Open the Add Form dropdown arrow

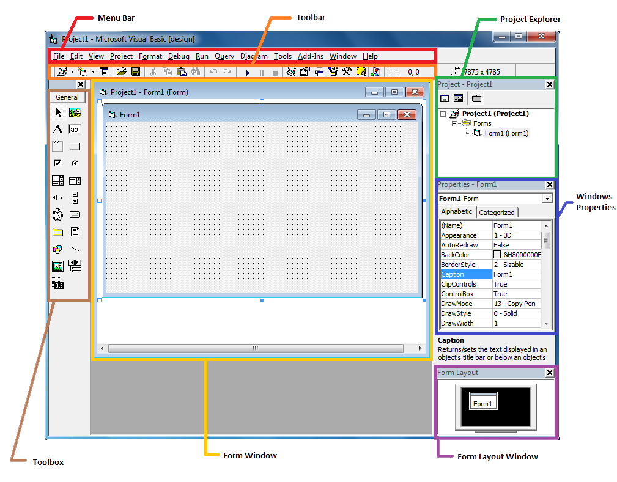[x=94, y=72]
